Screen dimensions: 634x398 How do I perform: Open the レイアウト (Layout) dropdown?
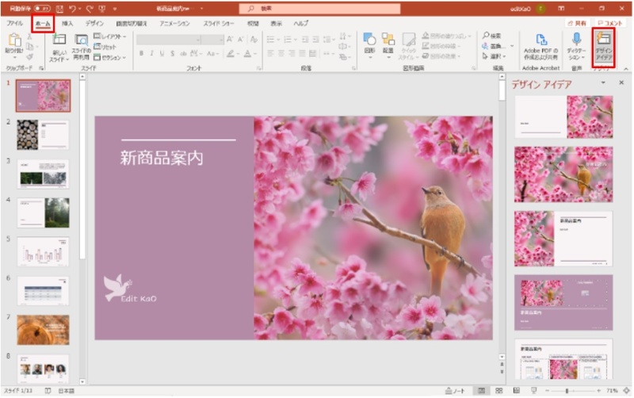click(109, 36)
